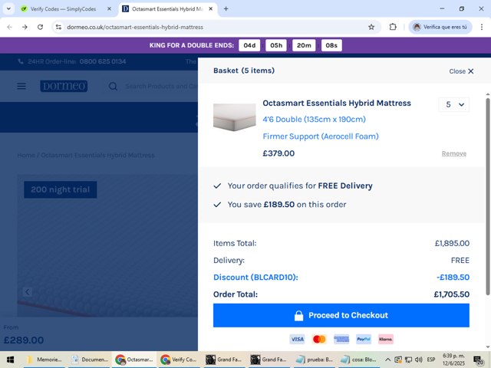The width and height of the screenshot is (491, 368).
Task: Click the search magnifier icon
Action: coord(113,87)
